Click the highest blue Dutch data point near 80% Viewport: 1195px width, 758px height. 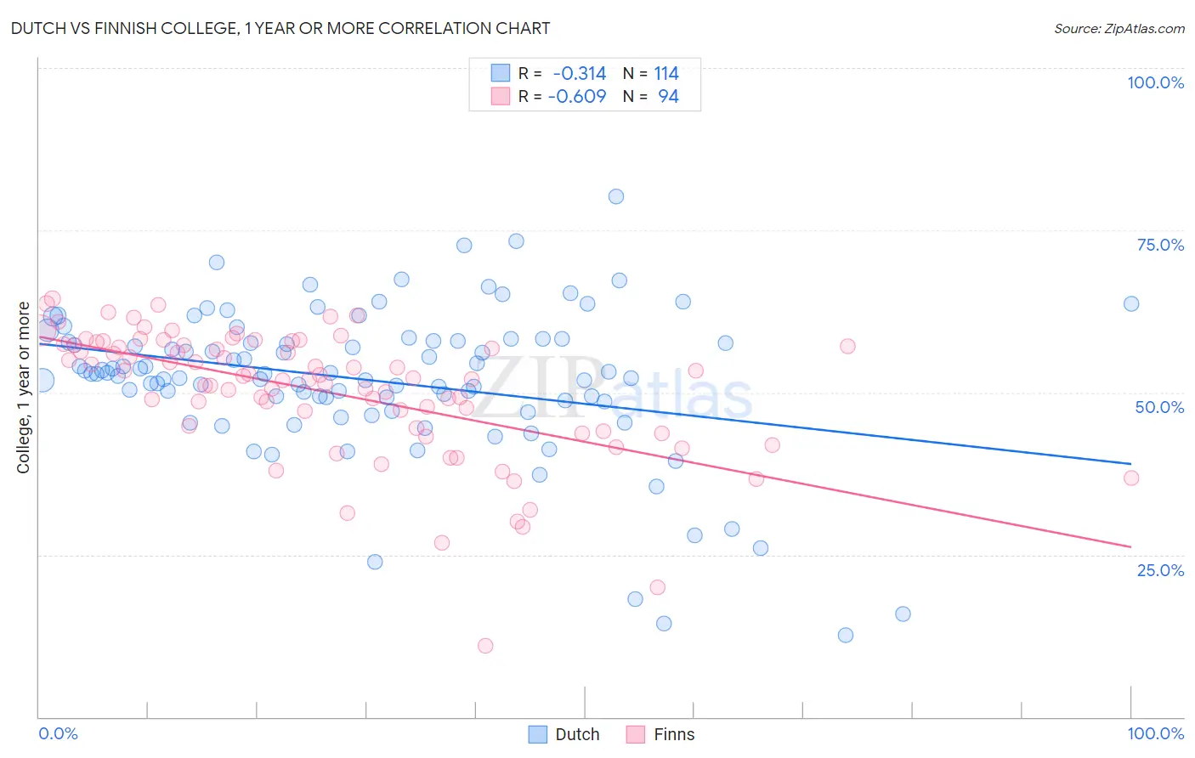[x=616, y=196]
